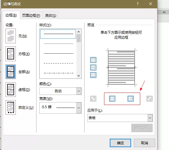Open the 底纹(S) shading tab
This screenshot has width=169, height=150.
tap(51, 16)
